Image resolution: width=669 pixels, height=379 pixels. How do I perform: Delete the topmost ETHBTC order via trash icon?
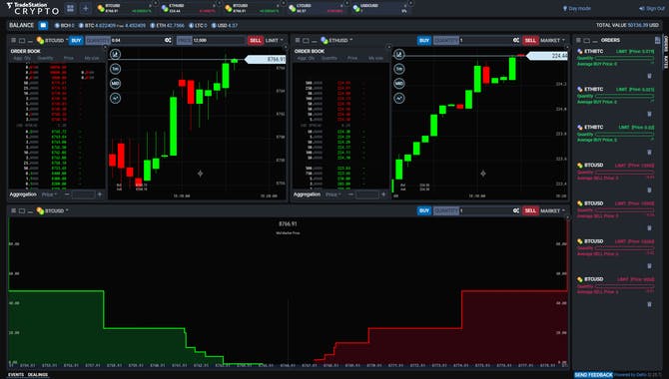pos(649,76)
